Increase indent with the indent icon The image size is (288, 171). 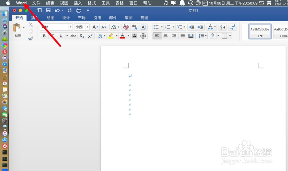coord(200,27)
